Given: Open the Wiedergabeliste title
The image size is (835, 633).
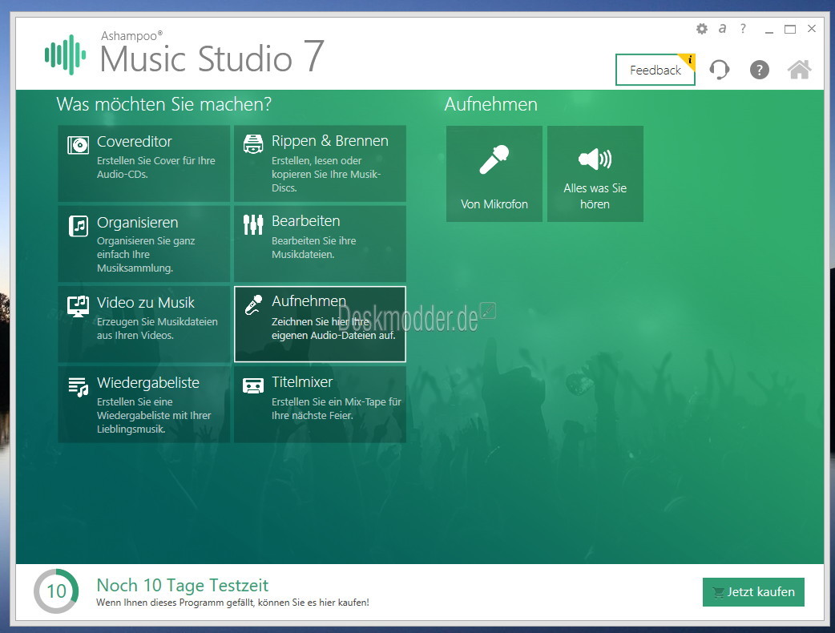Looking at the screenshot, I should (x=148, y=383).
